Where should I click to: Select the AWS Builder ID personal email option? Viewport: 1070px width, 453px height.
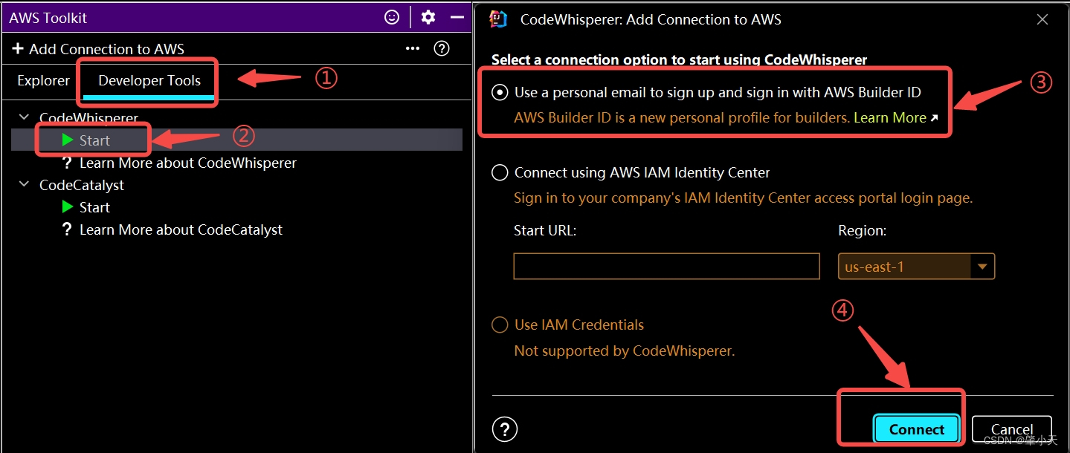500,93
